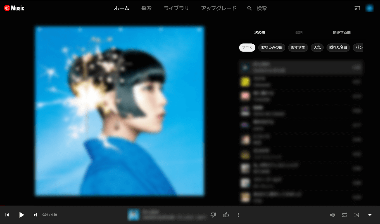
Task: Open the three-dot more options menu
Action: [238, 215]
